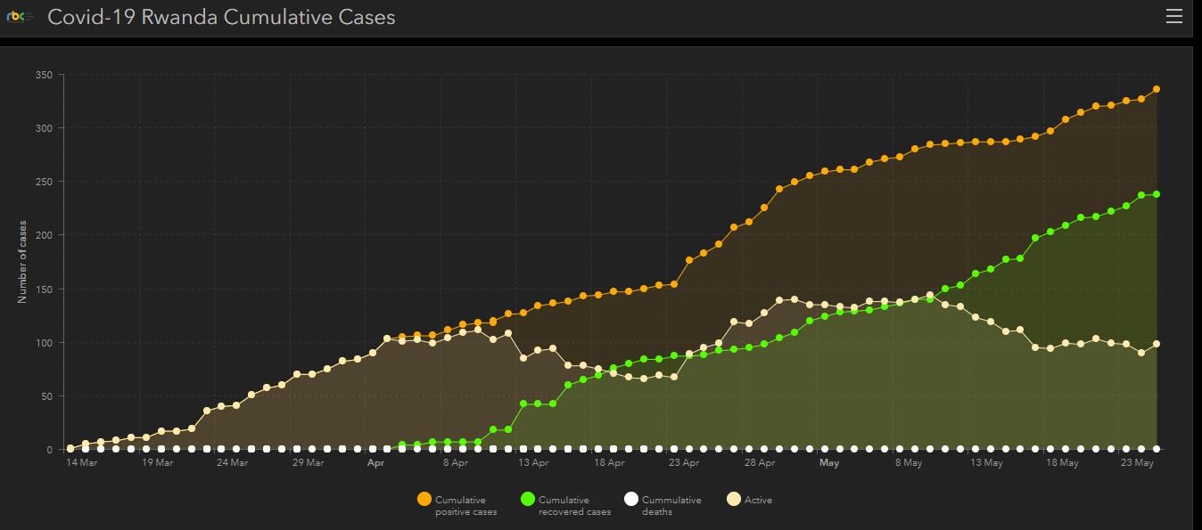
Task: Click the bold Apr axis label
Action: (x=376, y=463)
